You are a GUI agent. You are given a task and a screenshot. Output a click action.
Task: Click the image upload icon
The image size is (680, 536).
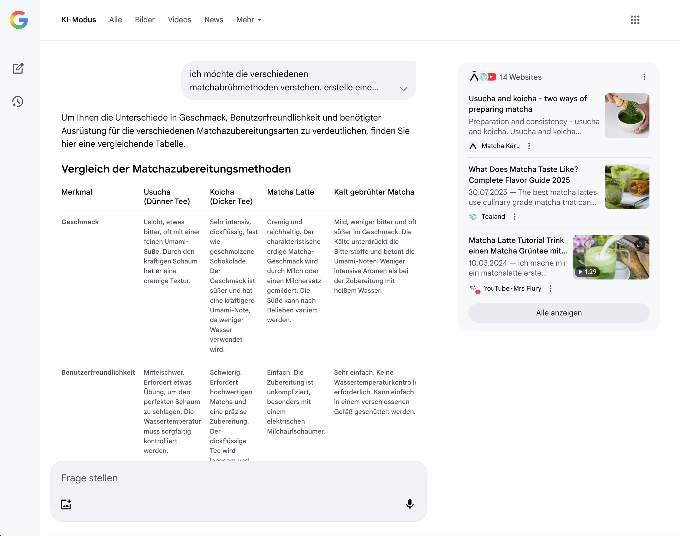click(x=66, y=504)
